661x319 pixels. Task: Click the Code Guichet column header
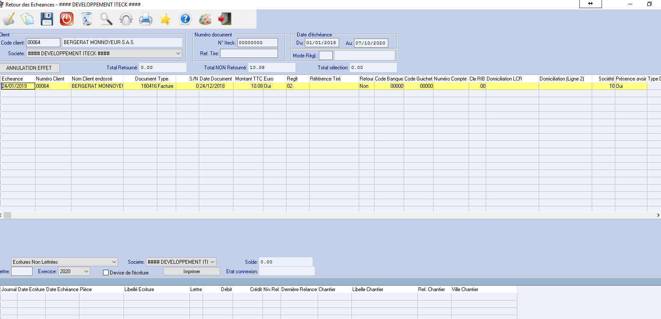419,79
